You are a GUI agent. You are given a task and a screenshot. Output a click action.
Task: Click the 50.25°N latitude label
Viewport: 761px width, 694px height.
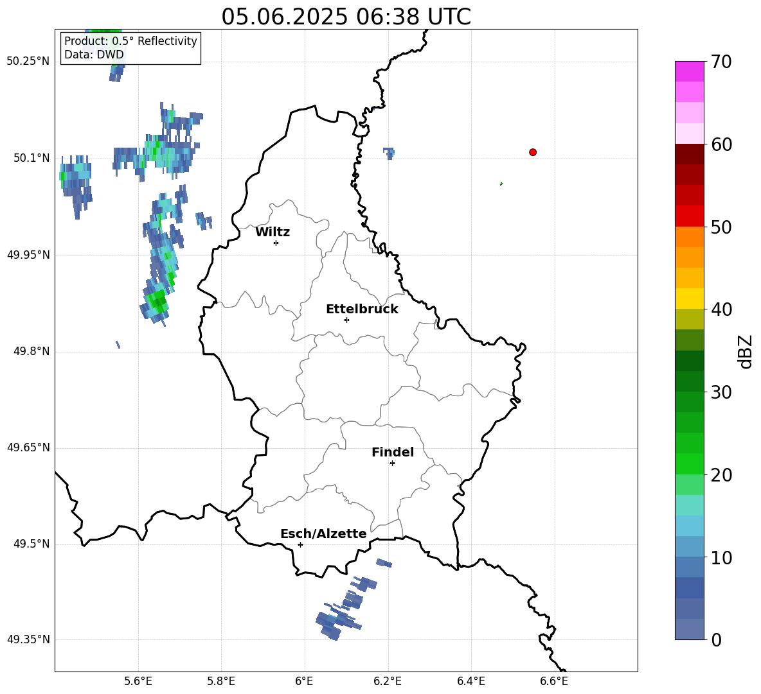28,62
